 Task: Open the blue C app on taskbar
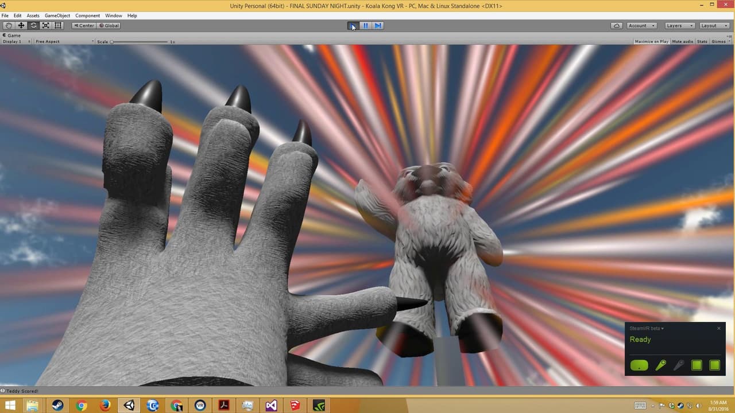(x=153, y=406)
